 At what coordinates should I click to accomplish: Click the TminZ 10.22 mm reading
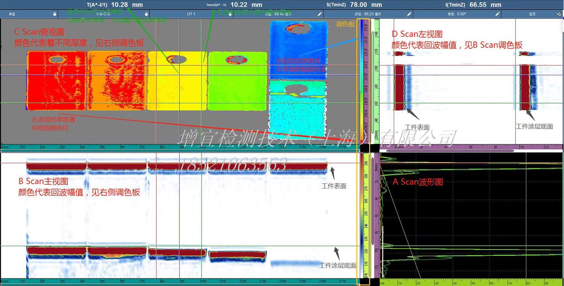234,5
